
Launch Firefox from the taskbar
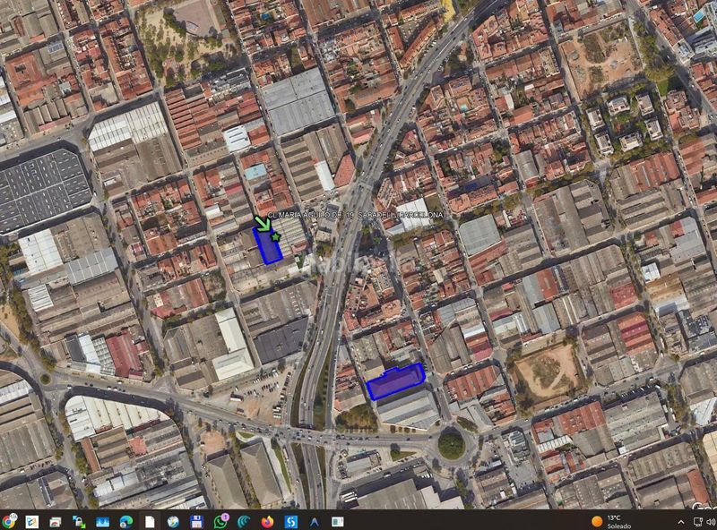267,521
